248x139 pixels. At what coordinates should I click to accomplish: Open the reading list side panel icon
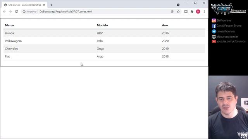(186, 12)
